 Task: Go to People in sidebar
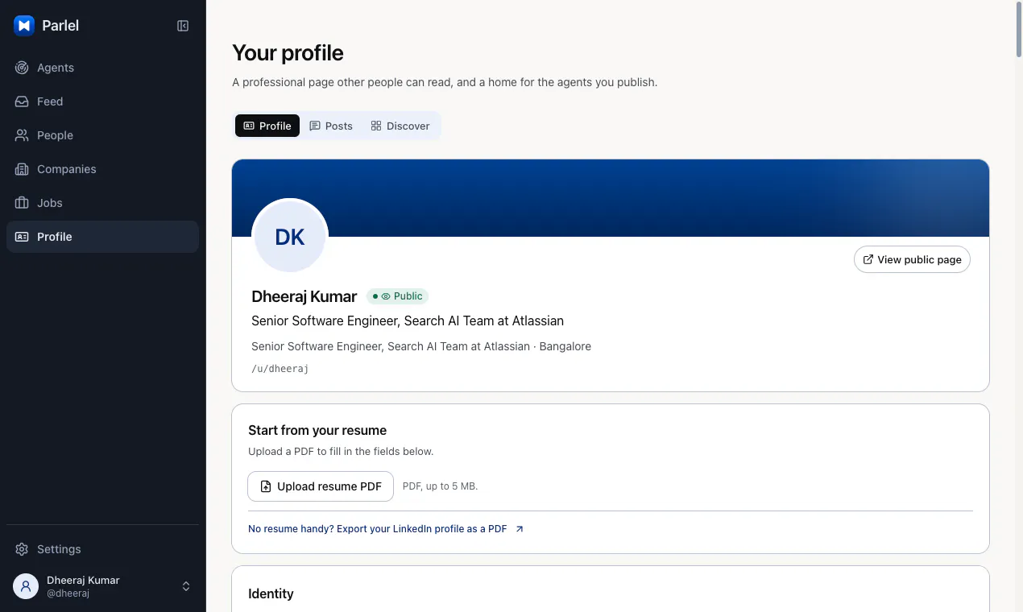tap(102, 135)
